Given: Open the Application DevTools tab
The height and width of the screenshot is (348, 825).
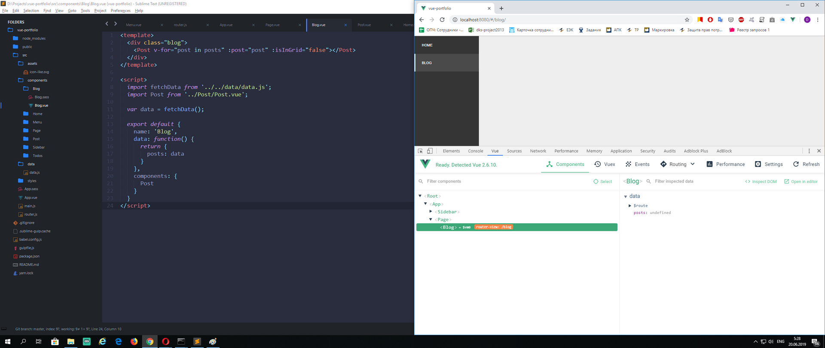Looking at the screenshot, I should pos(621,151).
